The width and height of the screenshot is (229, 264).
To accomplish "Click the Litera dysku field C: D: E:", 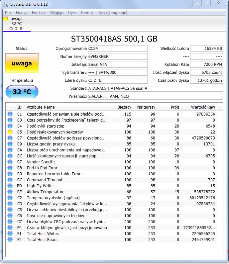I will [118, 80].
